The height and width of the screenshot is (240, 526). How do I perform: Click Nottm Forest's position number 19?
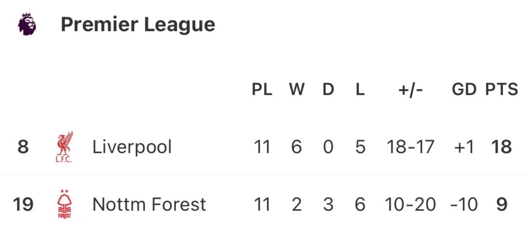tap(23, 205)
